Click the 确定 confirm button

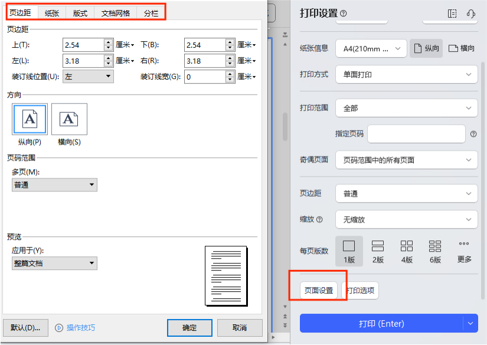pyautogui.click(x=189, y=328)
